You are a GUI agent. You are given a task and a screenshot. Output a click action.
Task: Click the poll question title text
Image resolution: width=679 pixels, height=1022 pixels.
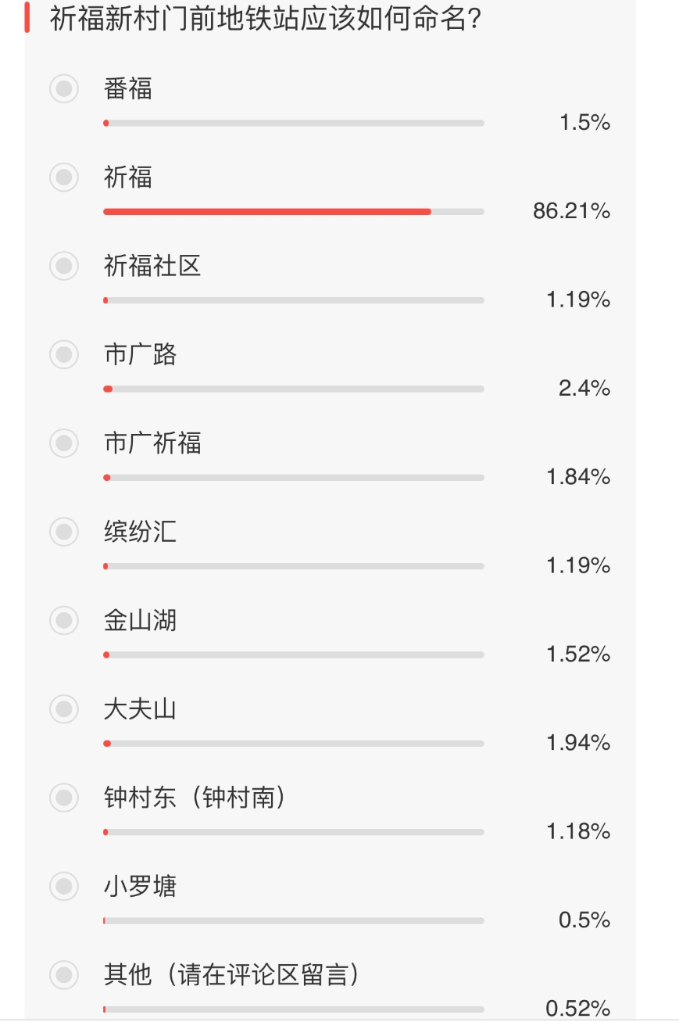266,19
